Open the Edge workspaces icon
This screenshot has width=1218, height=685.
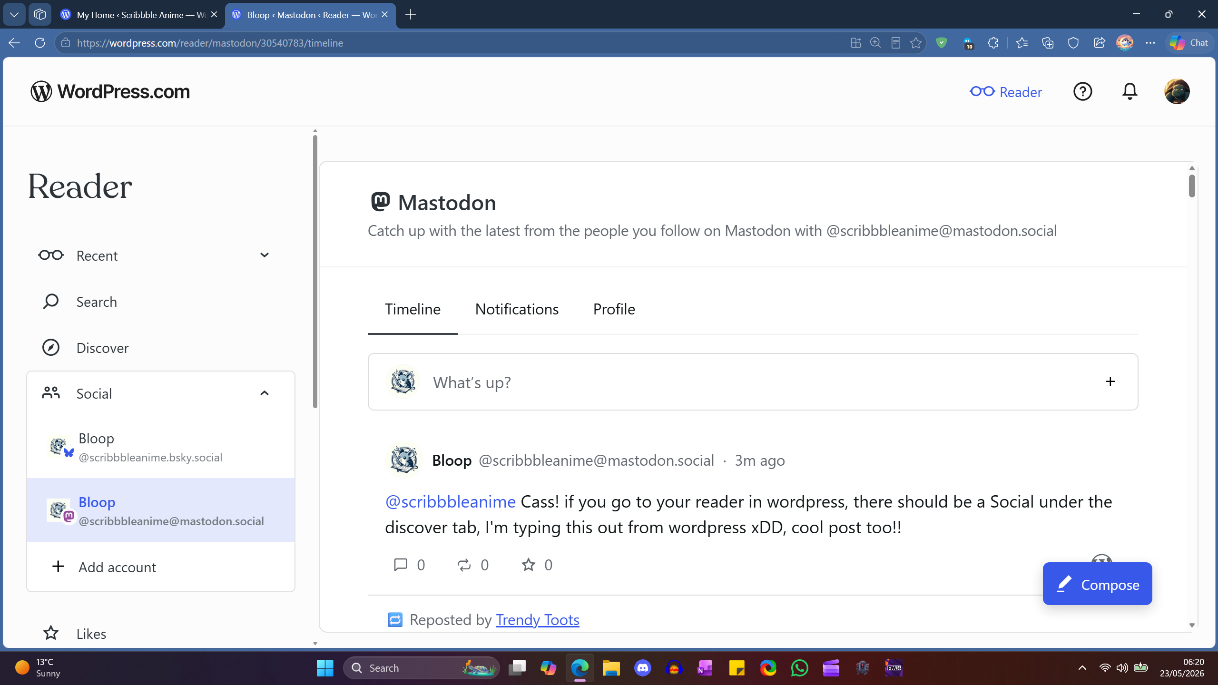click(x=40, y=14)
